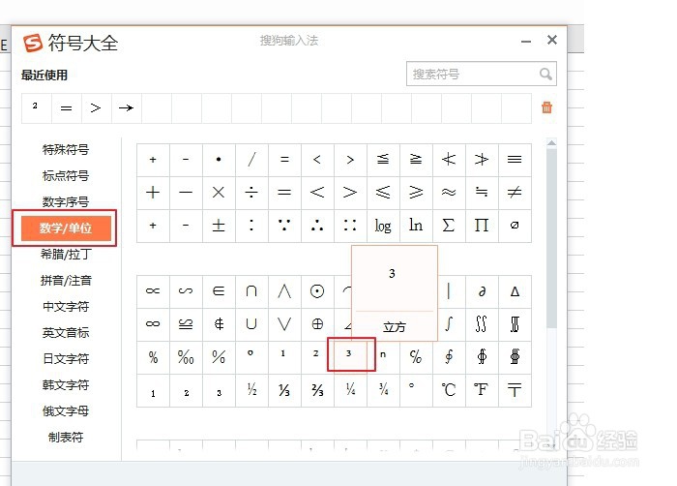Open the 数字序号 category
677x486 pixels.
[x=66, y=202]
